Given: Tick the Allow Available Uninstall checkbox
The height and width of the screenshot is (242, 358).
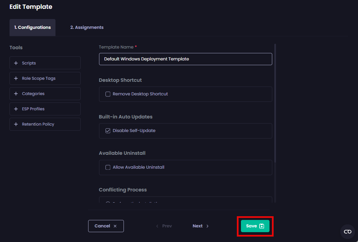Looking at the screenshot, I should (108, 167).
